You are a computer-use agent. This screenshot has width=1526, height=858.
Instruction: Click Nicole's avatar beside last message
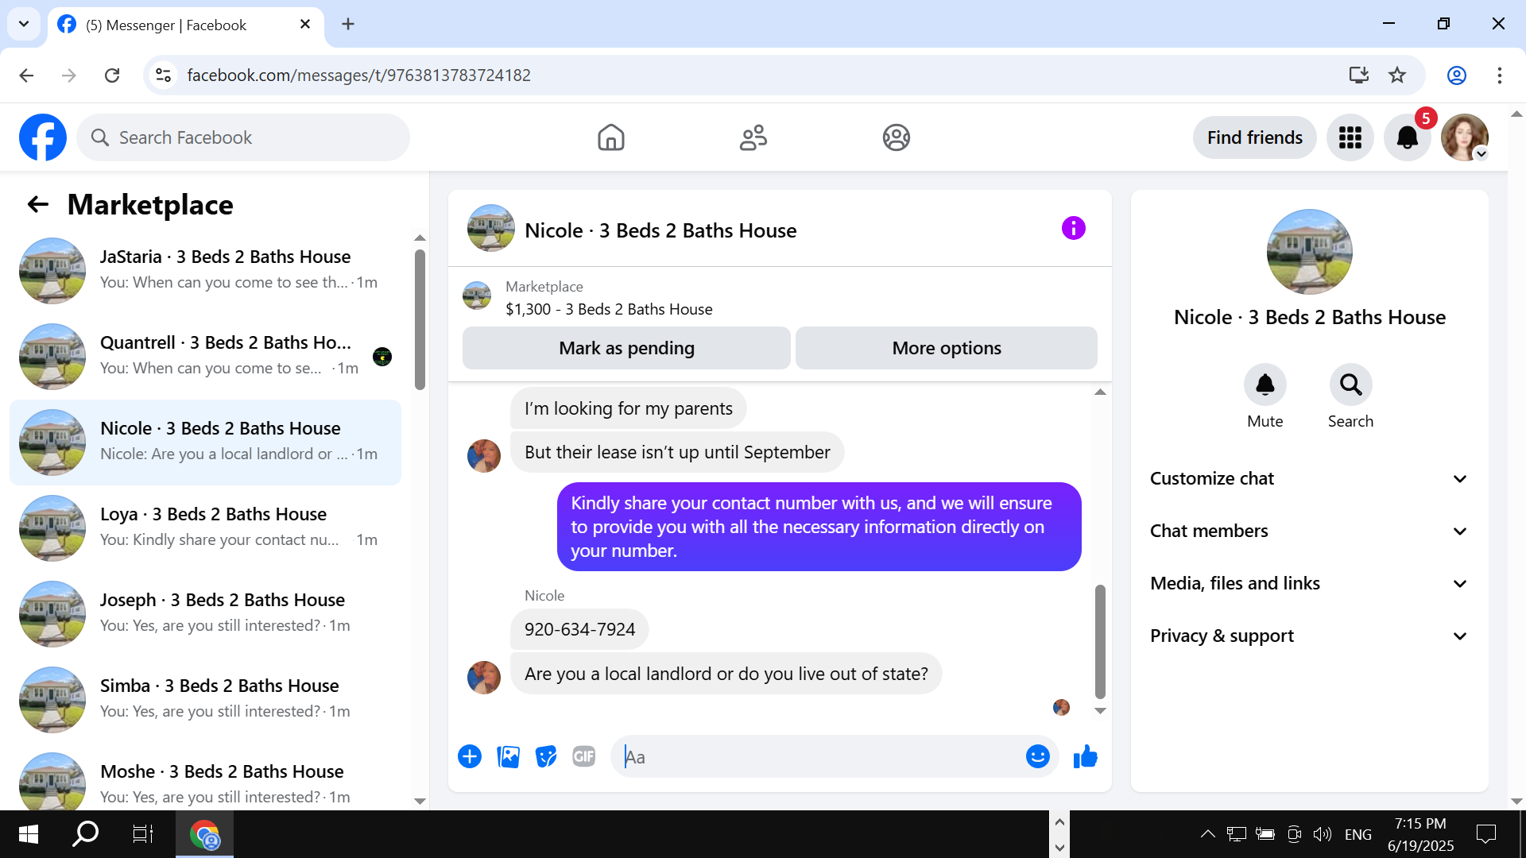[484, 678]
